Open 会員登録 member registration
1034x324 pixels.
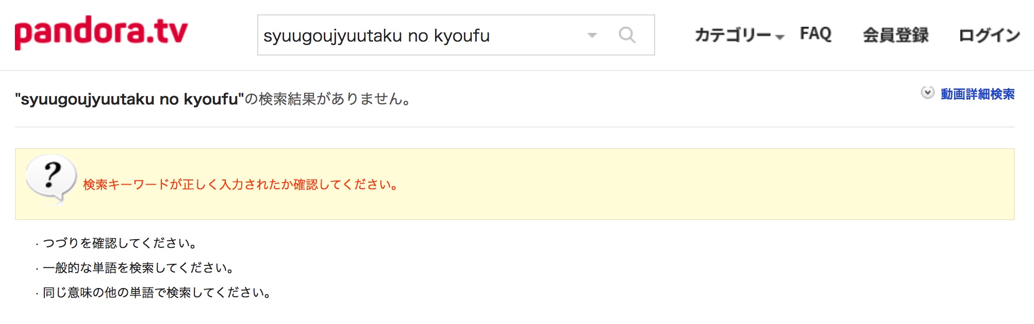tap(895, 35)
